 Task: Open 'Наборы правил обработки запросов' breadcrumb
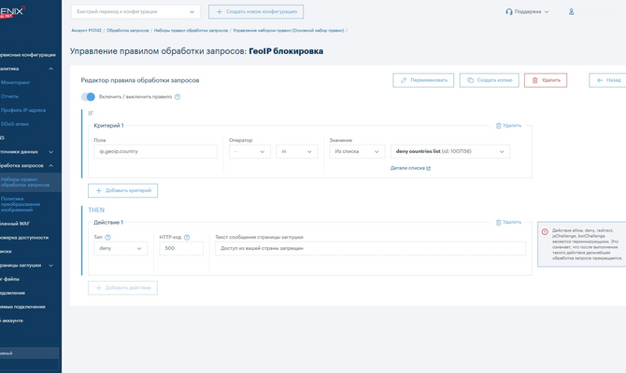[191, 30]
